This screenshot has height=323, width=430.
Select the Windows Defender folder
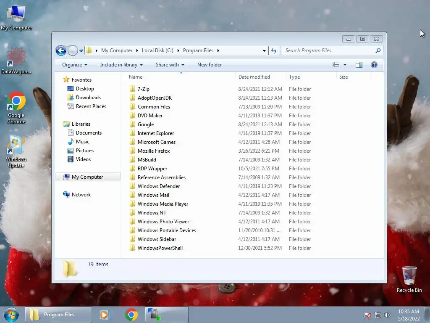[x=159, y=186]
